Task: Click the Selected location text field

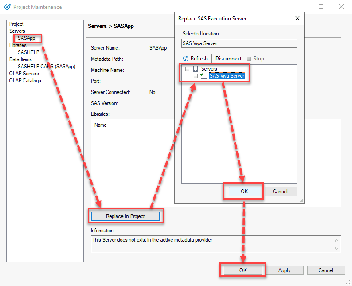Action: [x=239, y=43]
